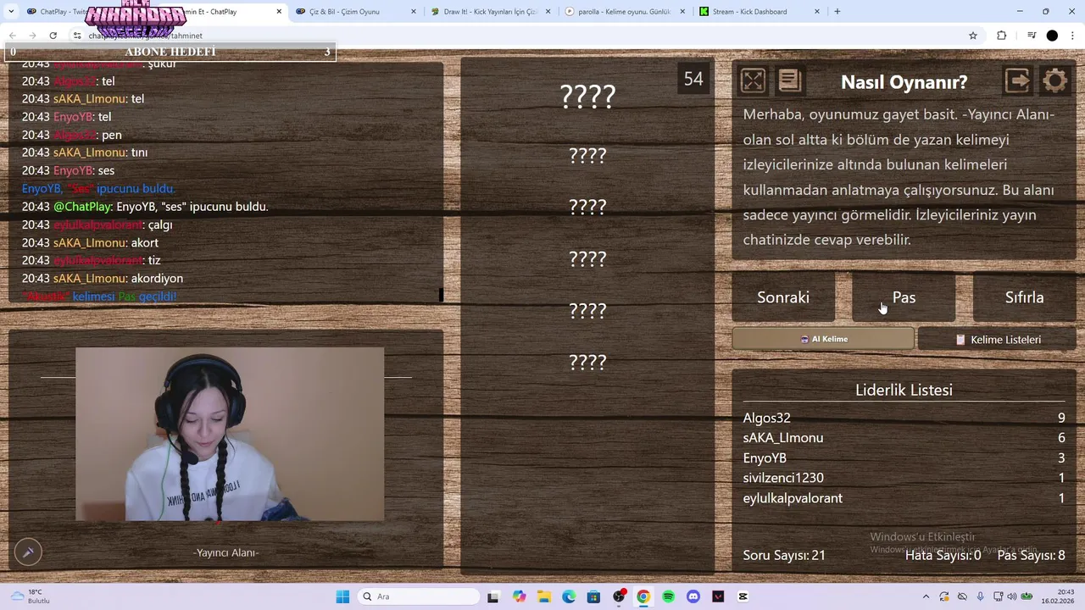Viewport: 1085px width, 610px height.
Task: Click the Nasıl Oynanır? heading
Action: (x=904, y=82)
